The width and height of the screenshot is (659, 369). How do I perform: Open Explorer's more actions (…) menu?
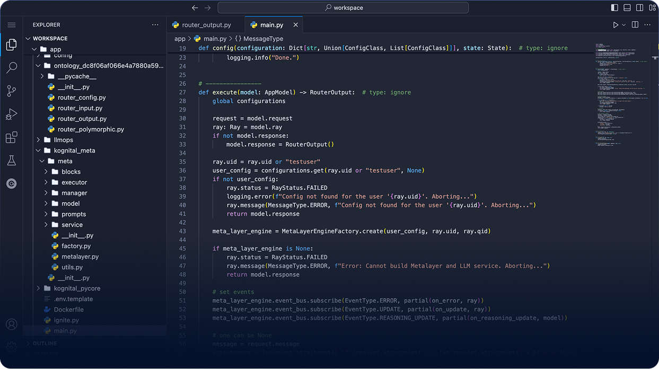click(x=155, y=25)
